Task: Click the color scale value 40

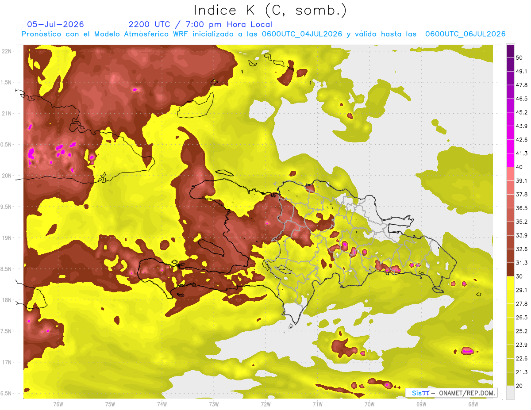Action: pyautogui.click(x=520, y=167)
